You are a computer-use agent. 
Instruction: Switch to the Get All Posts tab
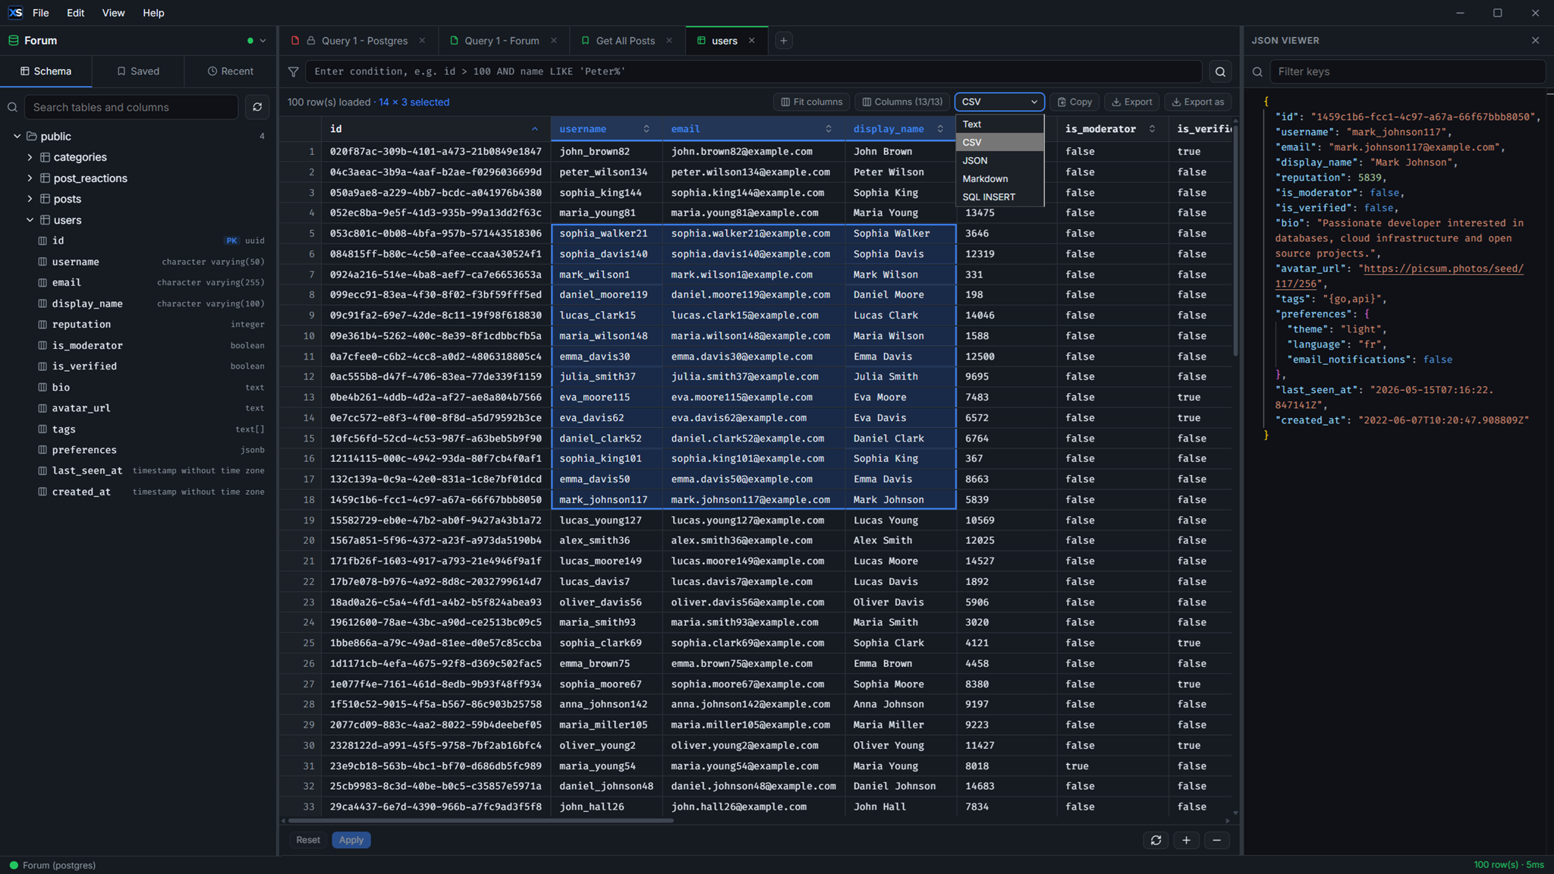click(624, 41)
